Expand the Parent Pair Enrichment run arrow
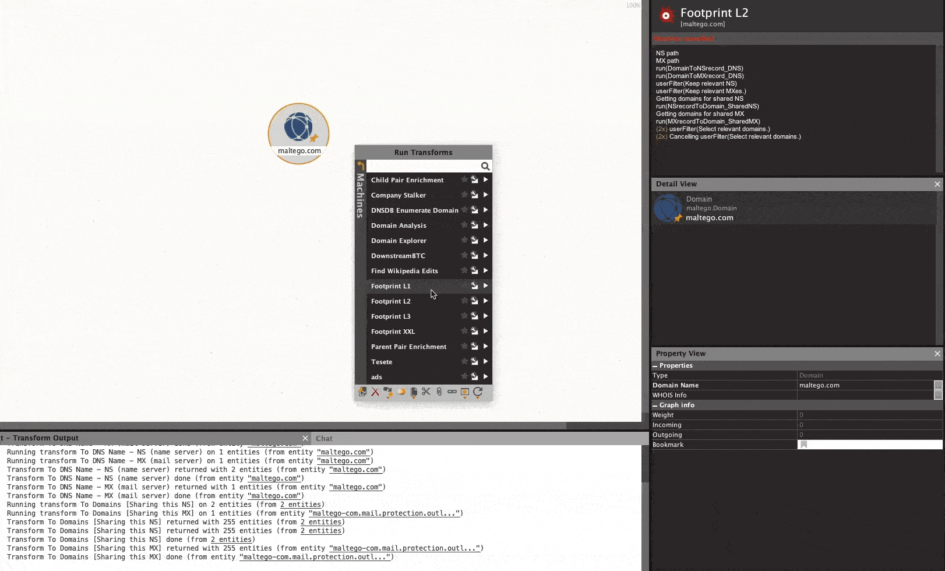This screenshot has height=571, width=945. (485, 347)
